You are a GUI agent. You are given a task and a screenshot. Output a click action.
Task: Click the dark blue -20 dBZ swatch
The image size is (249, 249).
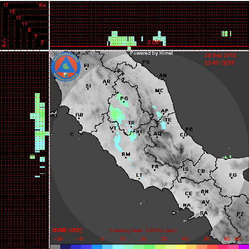[66, 247]
